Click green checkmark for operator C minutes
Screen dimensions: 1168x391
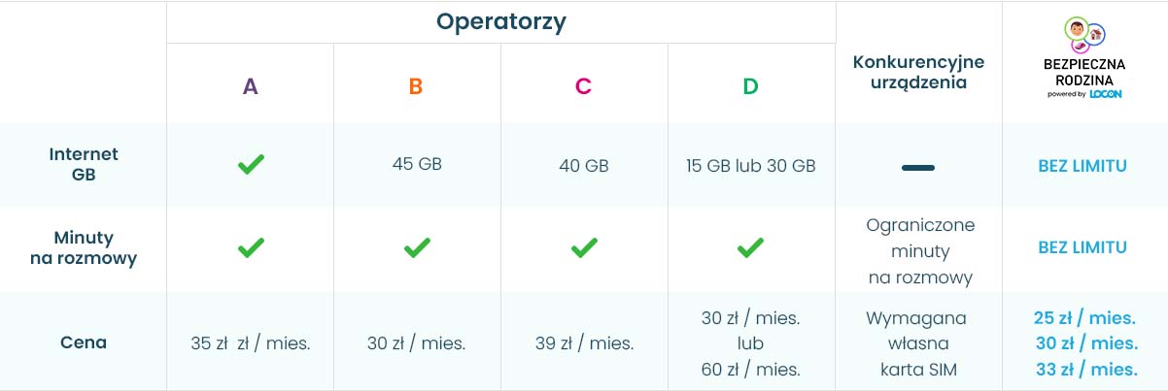583,248
